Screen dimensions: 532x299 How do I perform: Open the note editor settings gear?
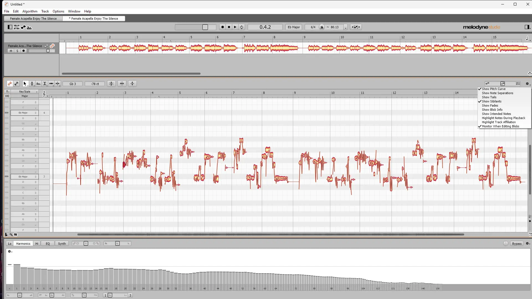pos(527,84)
